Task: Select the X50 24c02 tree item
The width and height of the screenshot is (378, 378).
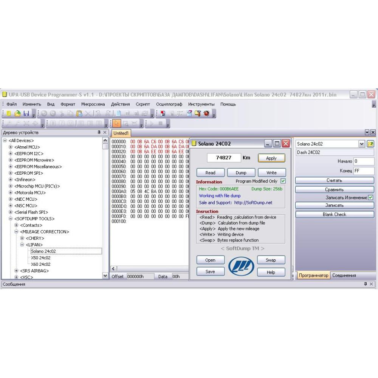Action: pyautogui.click(x=41, y=258)
